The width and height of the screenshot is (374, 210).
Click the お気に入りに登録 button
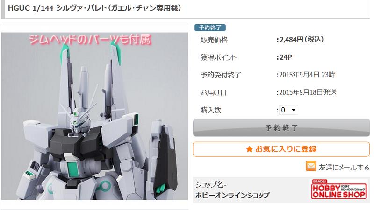281,149
